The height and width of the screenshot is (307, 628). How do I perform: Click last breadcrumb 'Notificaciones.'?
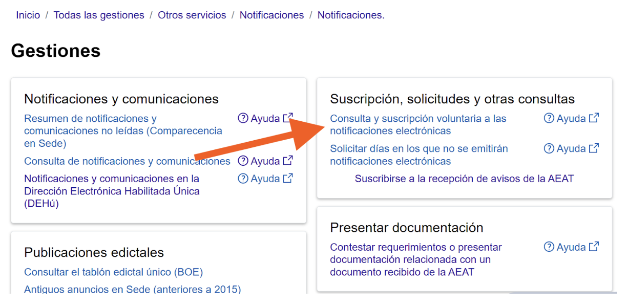click(x=351, y=15)
